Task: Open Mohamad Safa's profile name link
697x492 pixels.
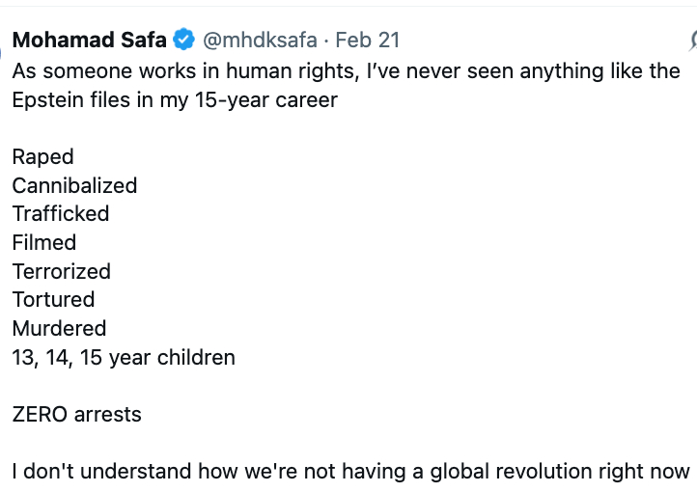Action: [89, 41]
